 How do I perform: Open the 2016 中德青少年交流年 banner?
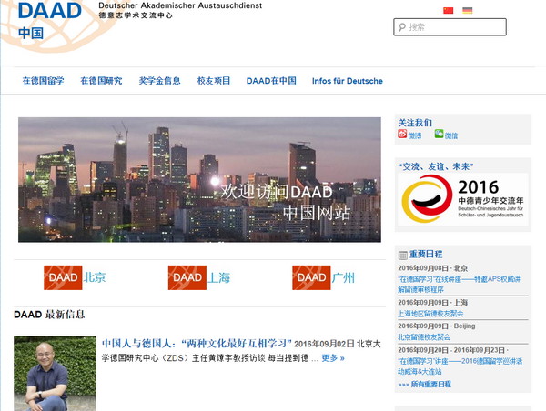[x=463, y=199]
